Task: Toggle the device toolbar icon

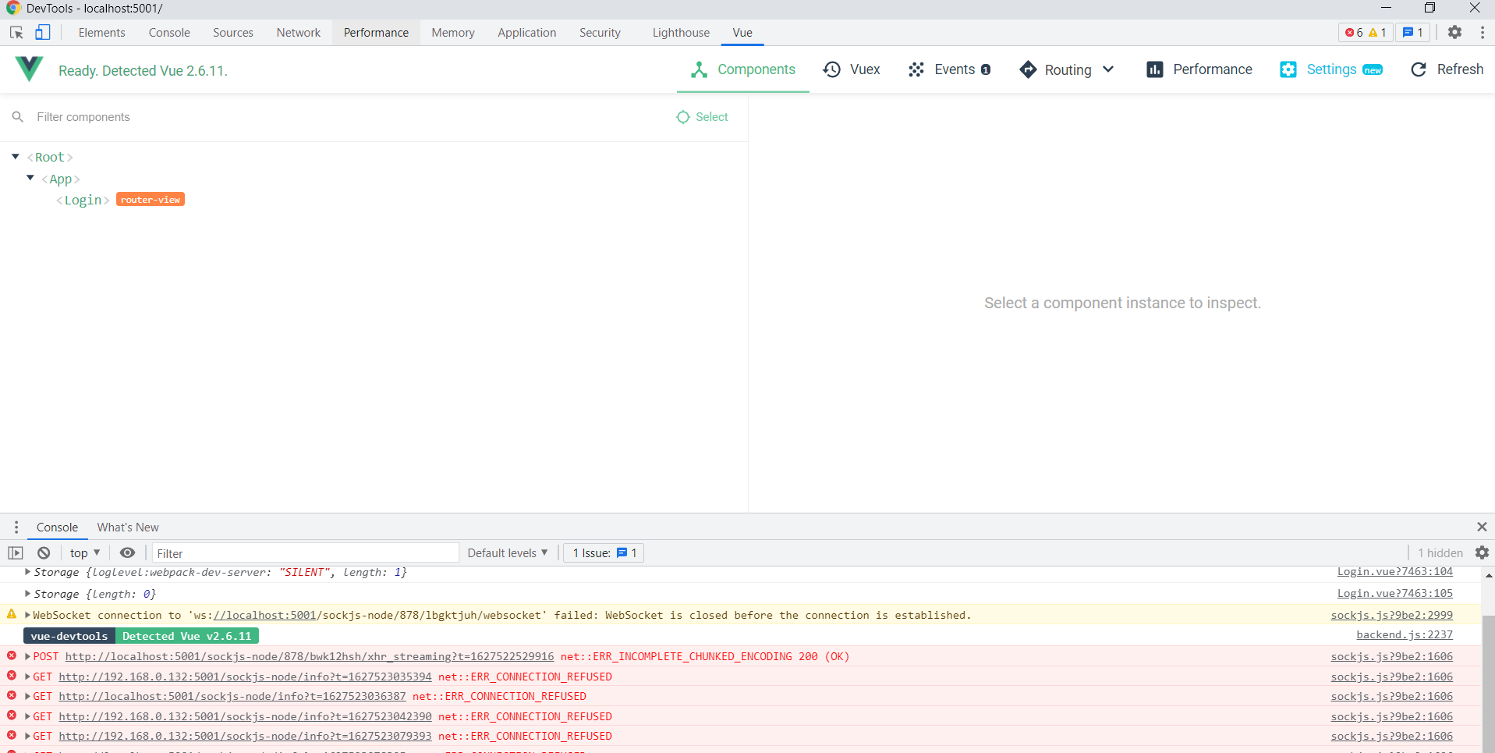Action: [43, 33]
